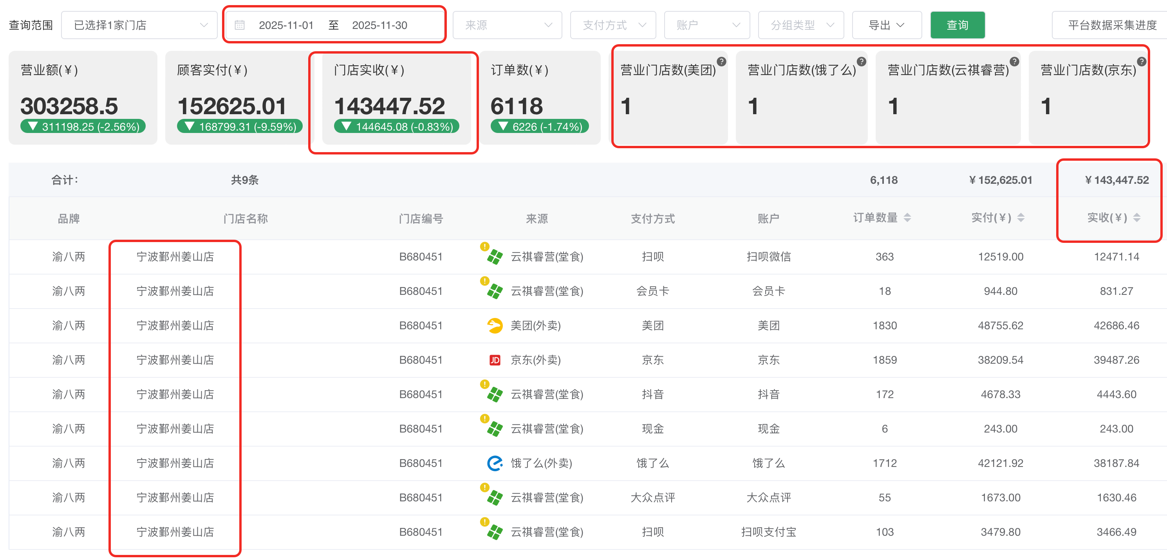Sort table by 订单数量 column
Screen dimensions: 1167x560
tap(907, 218)
